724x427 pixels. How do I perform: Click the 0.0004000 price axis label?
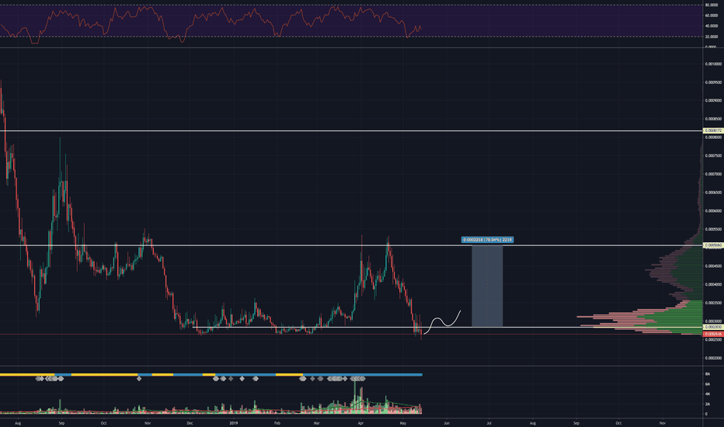tap(714, 284)
